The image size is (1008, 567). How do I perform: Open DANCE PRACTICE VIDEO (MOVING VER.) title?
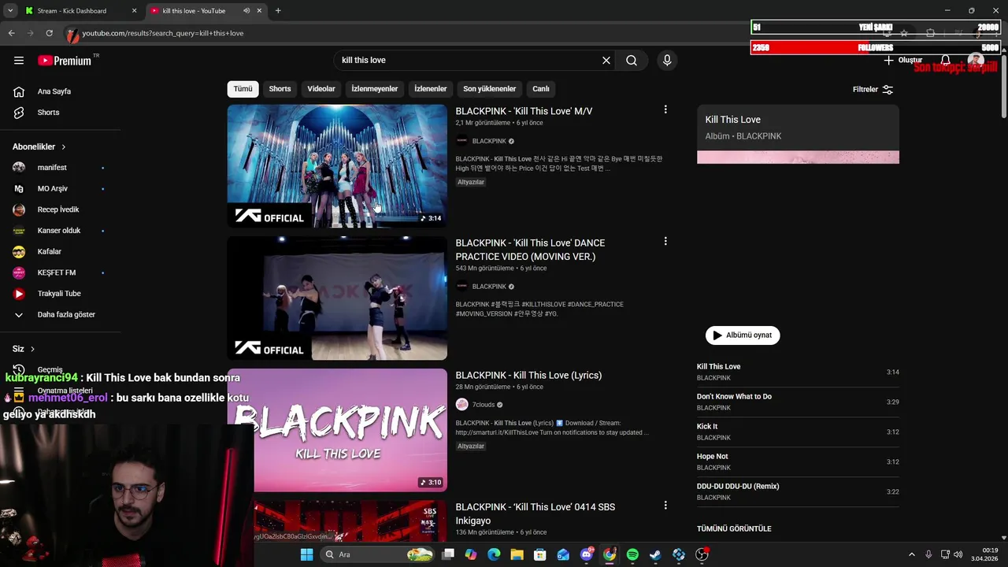coord(530,250)
